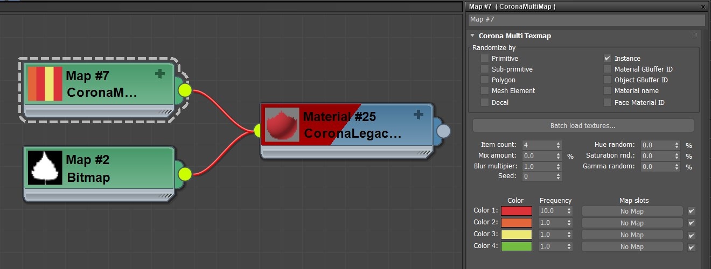The width and height of the screenshot is (711, 269).
Task: Click the Material #25 red sphere preview
Action: pos(282,125)
